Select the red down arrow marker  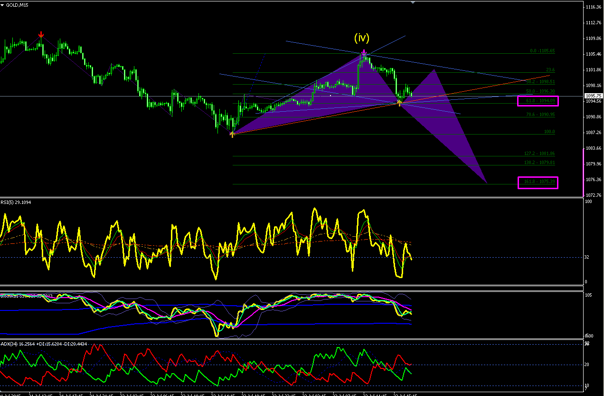(x=41, y=34)
